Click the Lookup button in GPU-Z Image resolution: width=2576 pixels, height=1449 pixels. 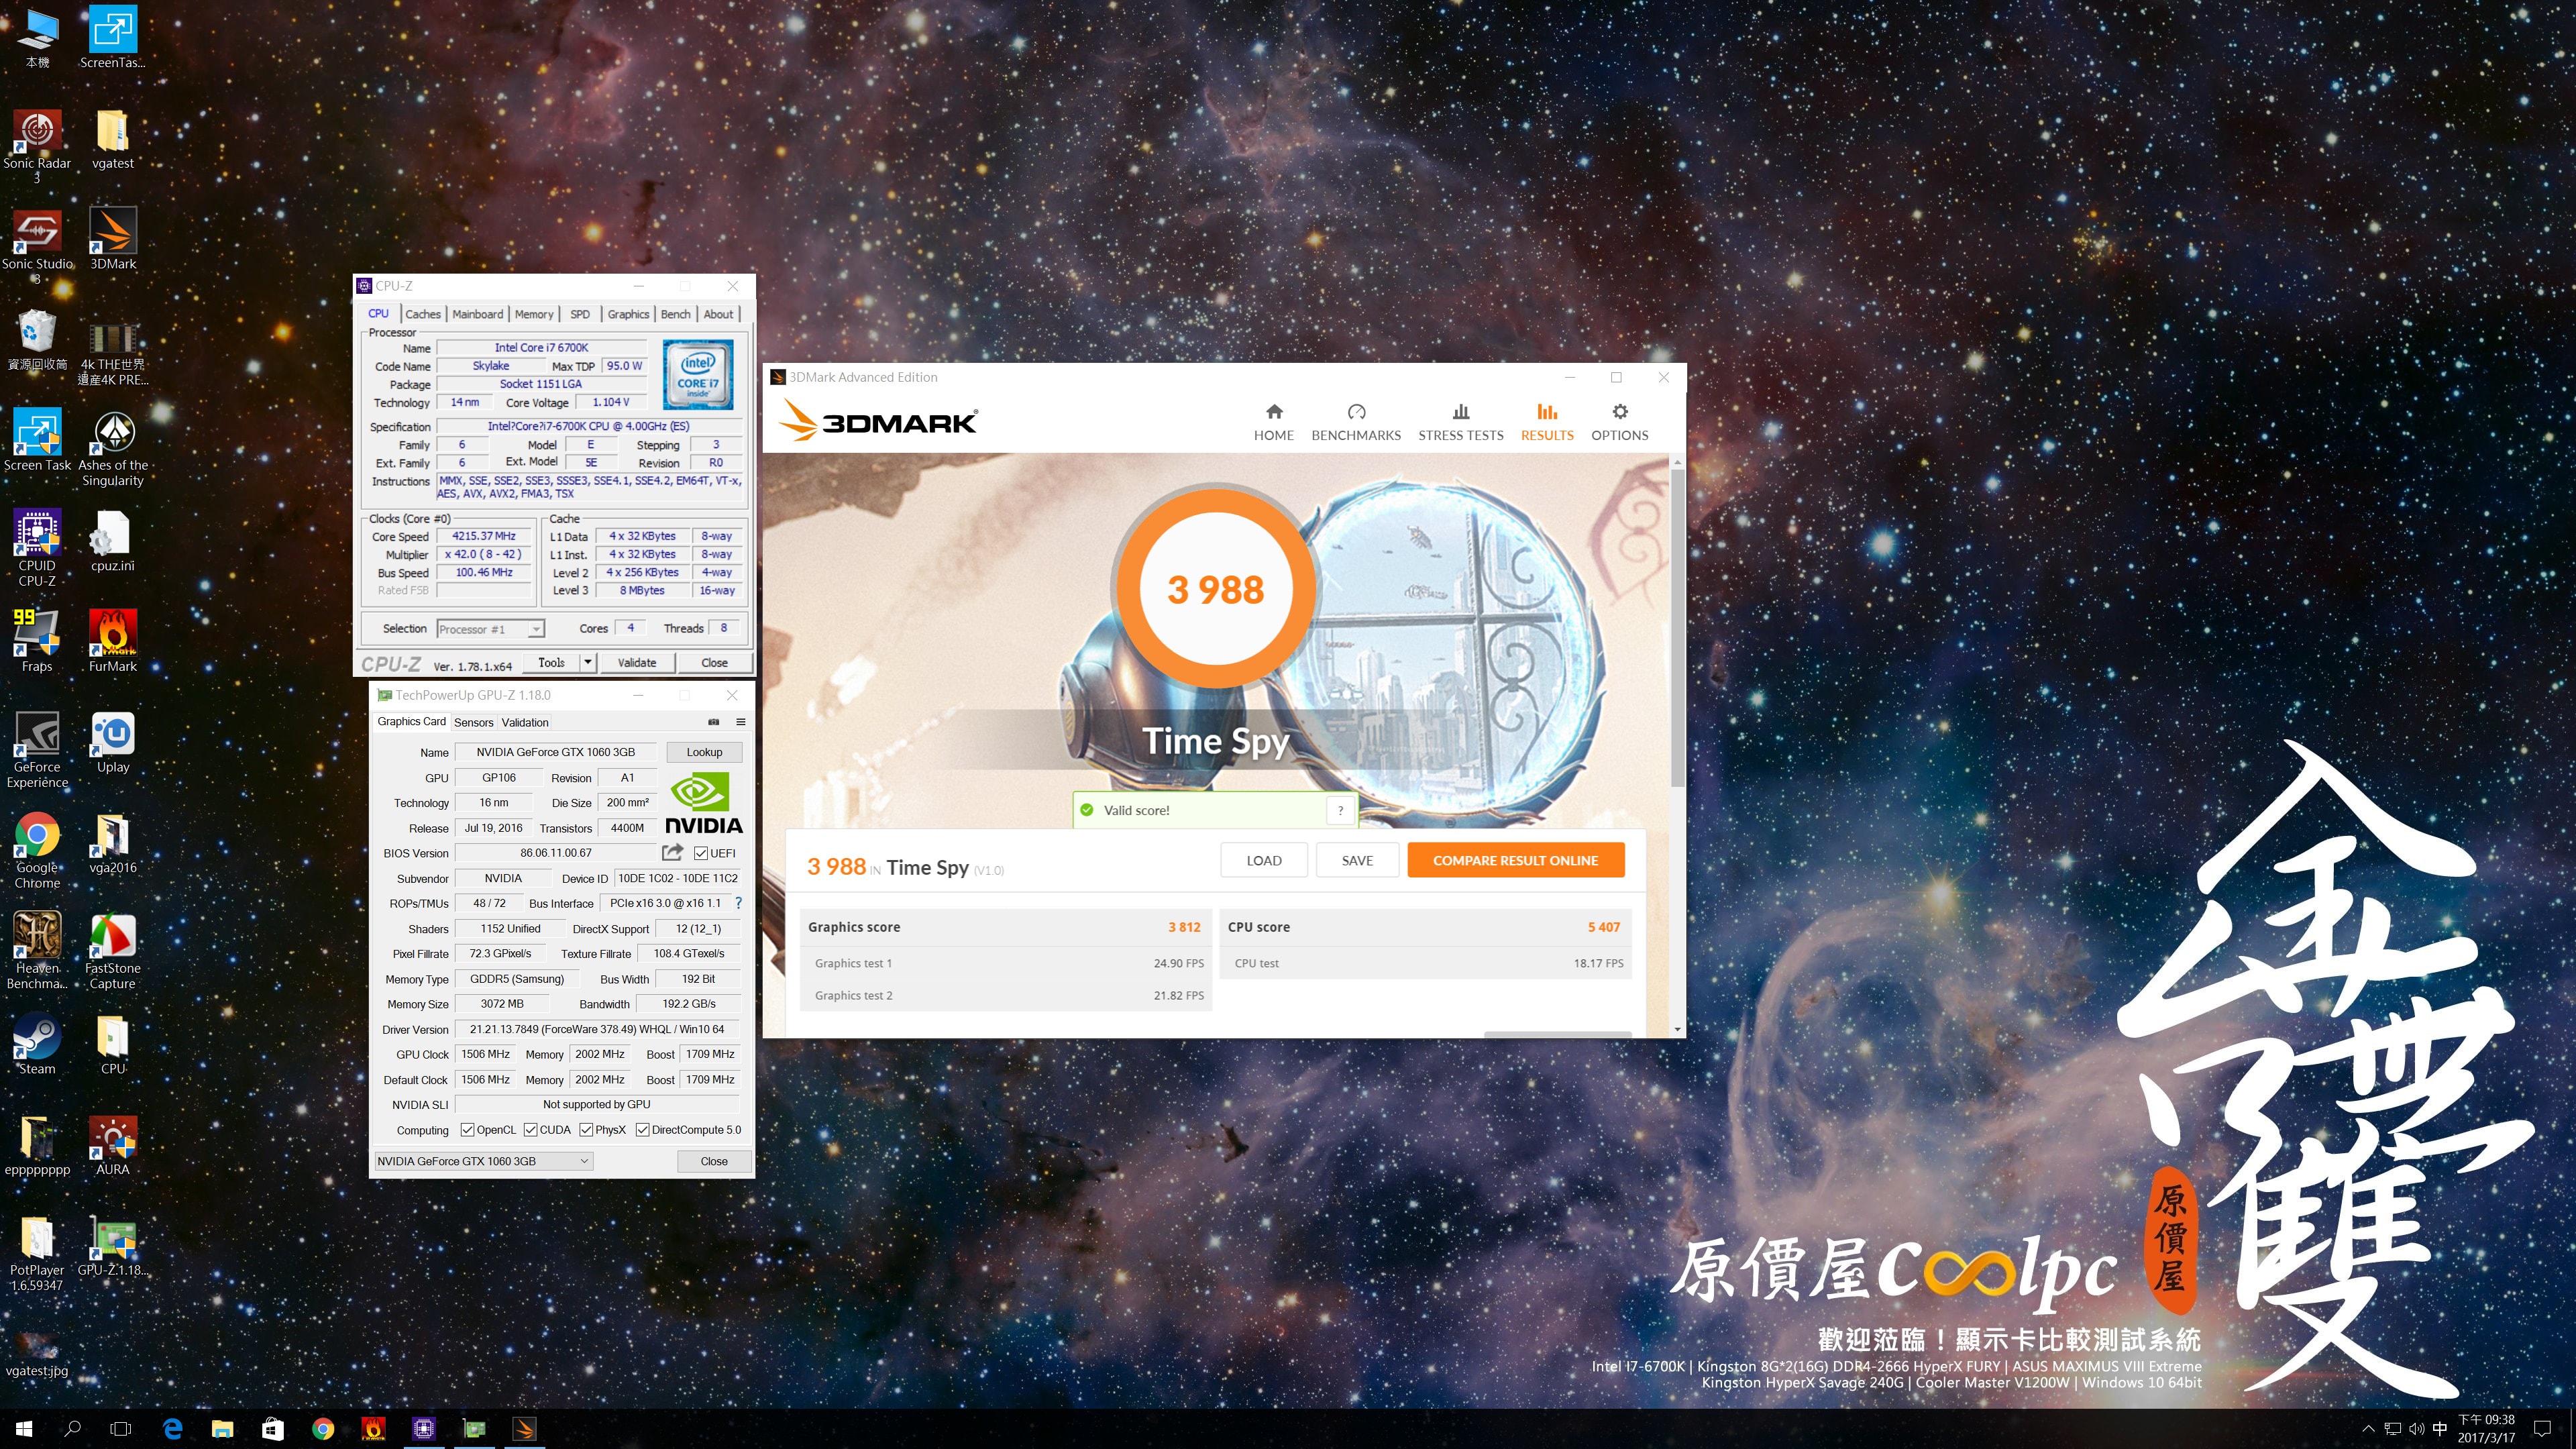click(x=704, y=752)
